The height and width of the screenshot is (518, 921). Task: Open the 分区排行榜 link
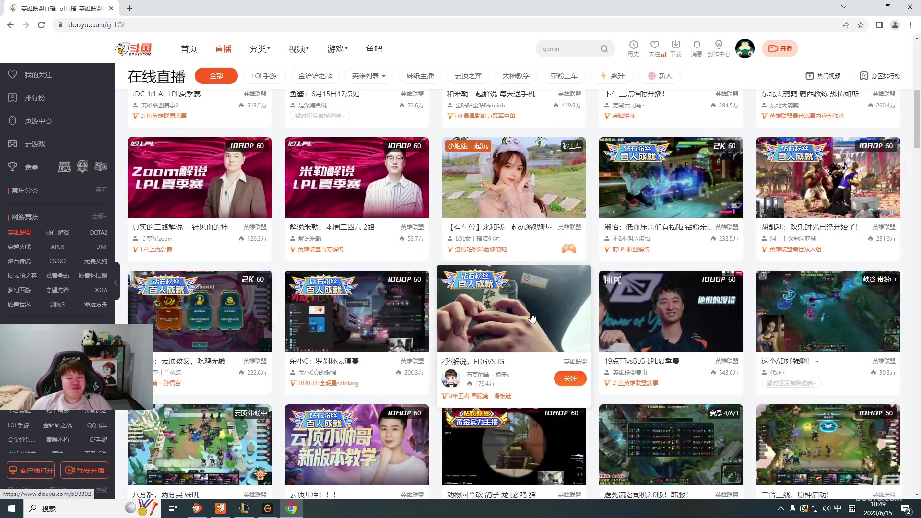tap(880, 76)
